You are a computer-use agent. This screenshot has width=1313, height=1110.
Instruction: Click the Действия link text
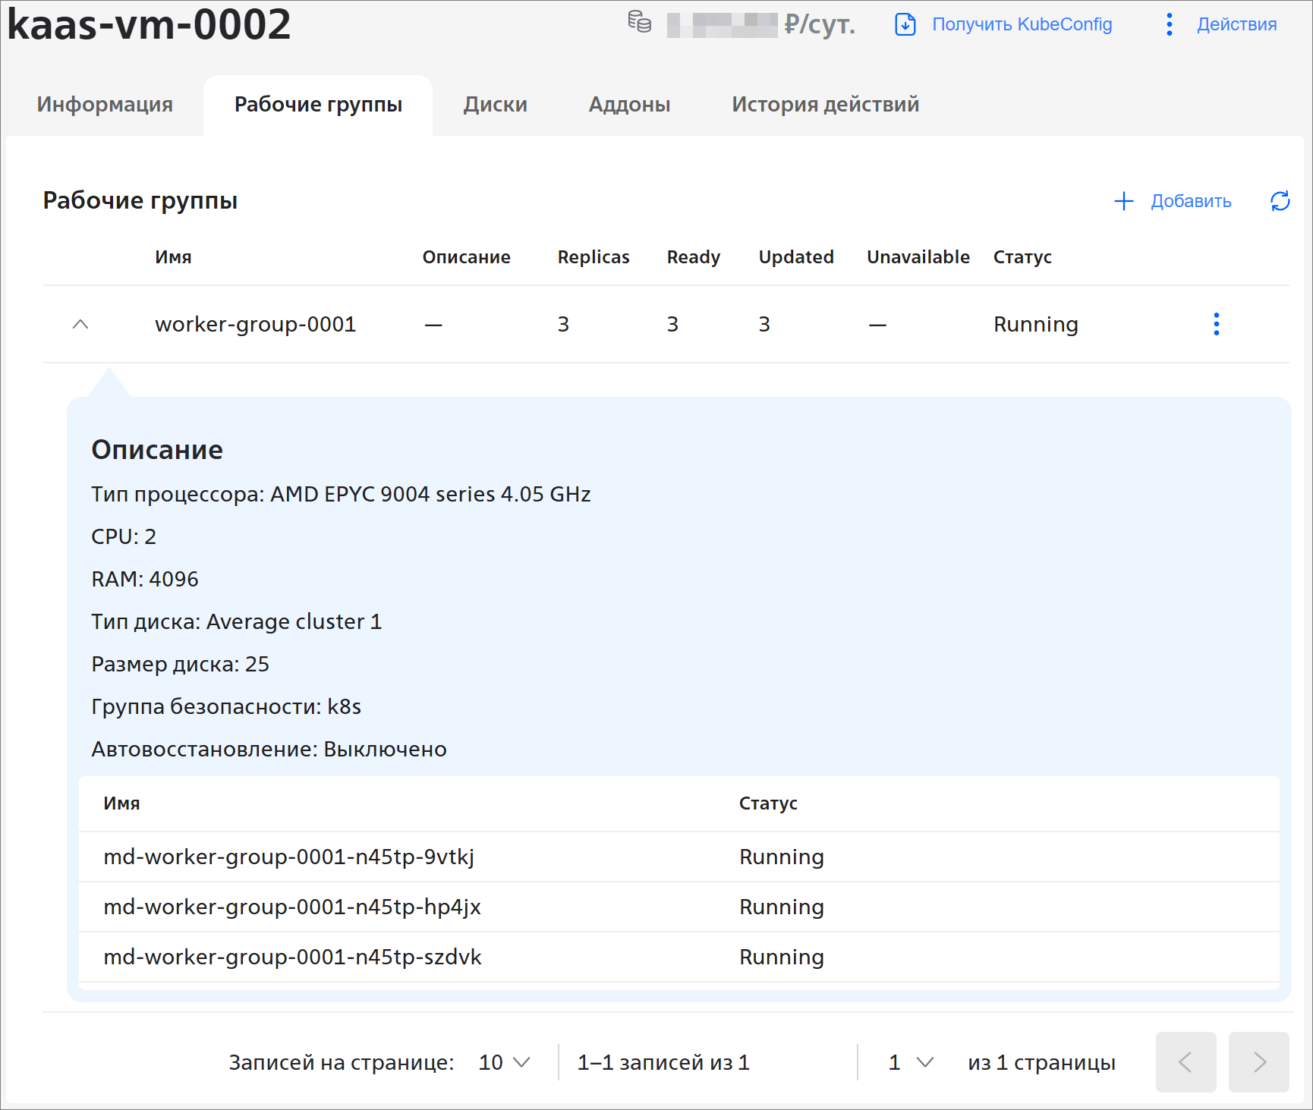[x=1236, y=24]
